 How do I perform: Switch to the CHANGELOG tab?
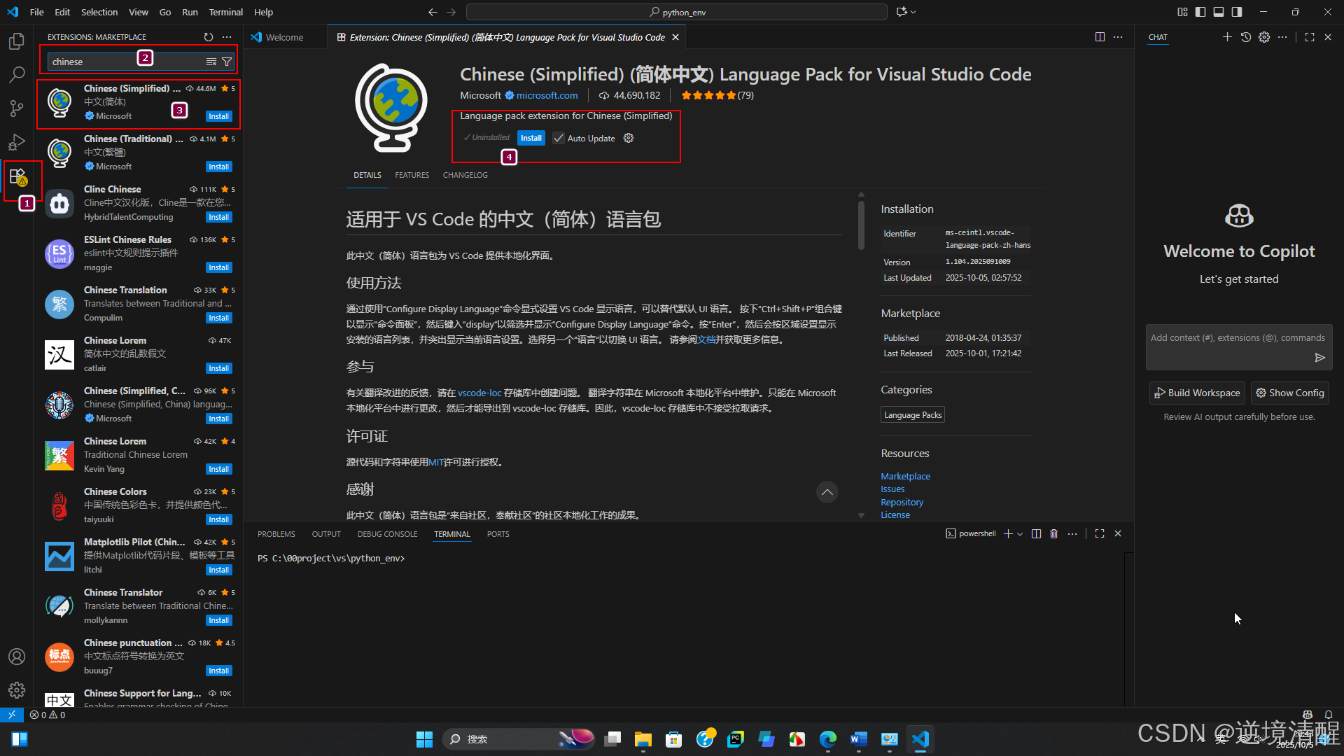click(x=465, y=175)
